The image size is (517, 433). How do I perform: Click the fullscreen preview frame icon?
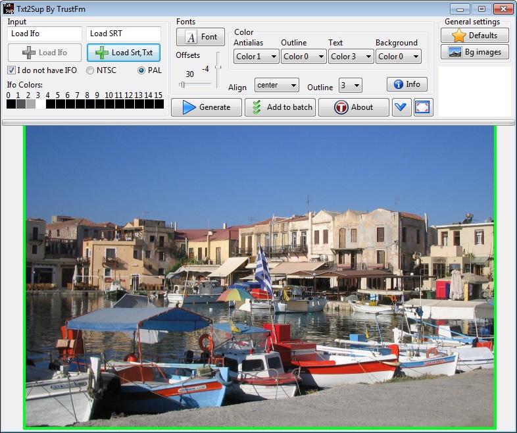pyautogui.click(x=422, y=107)
